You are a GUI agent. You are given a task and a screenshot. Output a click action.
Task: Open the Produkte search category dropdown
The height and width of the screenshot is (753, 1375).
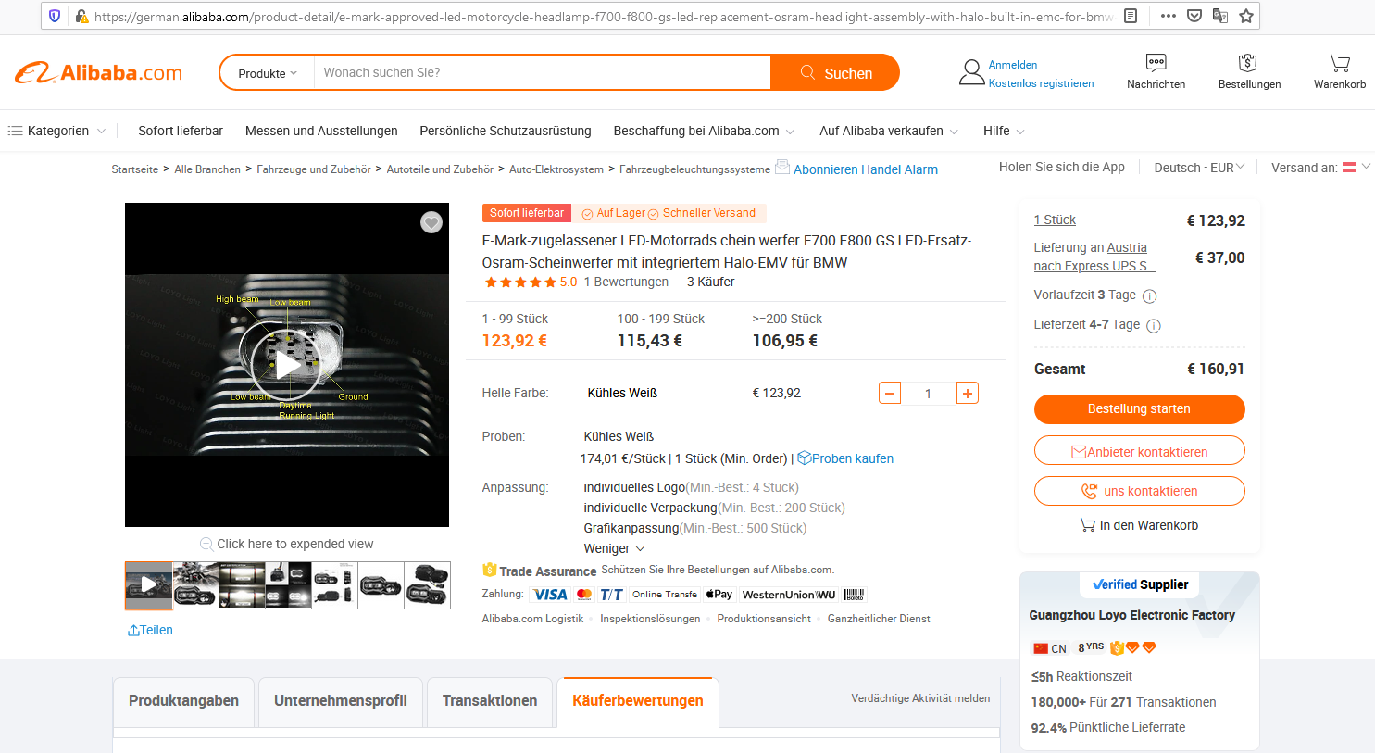tap(268, 73)
